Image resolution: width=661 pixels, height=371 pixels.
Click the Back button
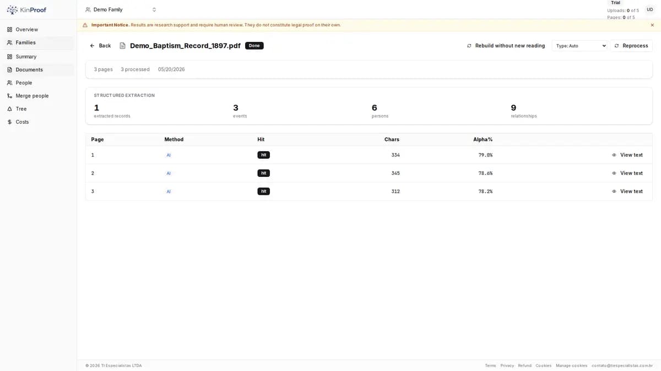100,46
